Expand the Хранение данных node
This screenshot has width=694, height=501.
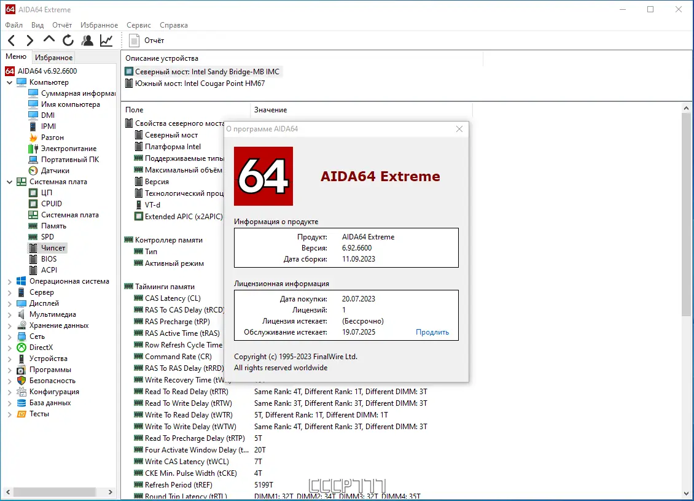(9, 326)
